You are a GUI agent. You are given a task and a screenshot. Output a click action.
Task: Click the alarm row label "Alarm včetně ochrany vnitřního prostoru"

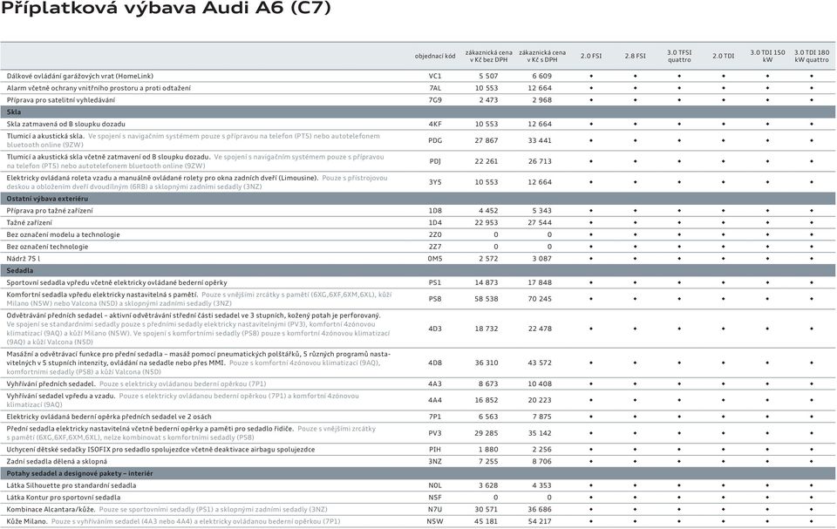coord(99,88)
